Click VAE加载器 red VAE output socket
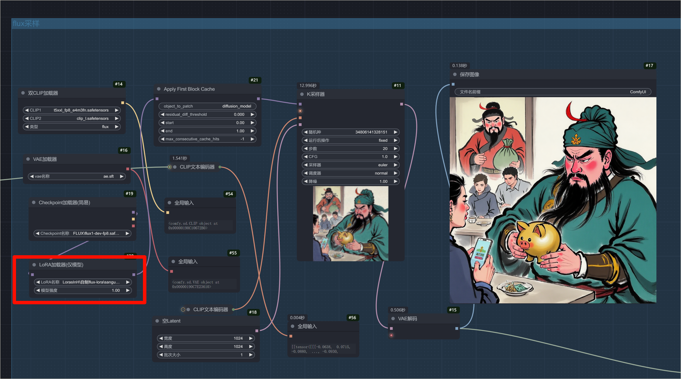681x379 pixels. click(x=128, y=169)
